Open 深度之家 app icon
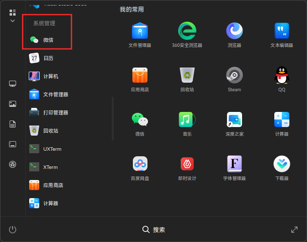 click(x=235, y=124)
